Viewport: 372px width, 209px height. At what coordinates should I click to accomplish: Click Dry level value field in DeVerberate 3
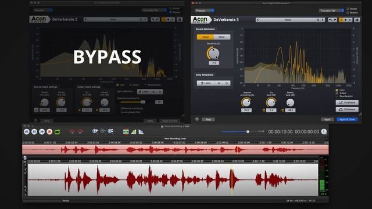click(271, 110)
